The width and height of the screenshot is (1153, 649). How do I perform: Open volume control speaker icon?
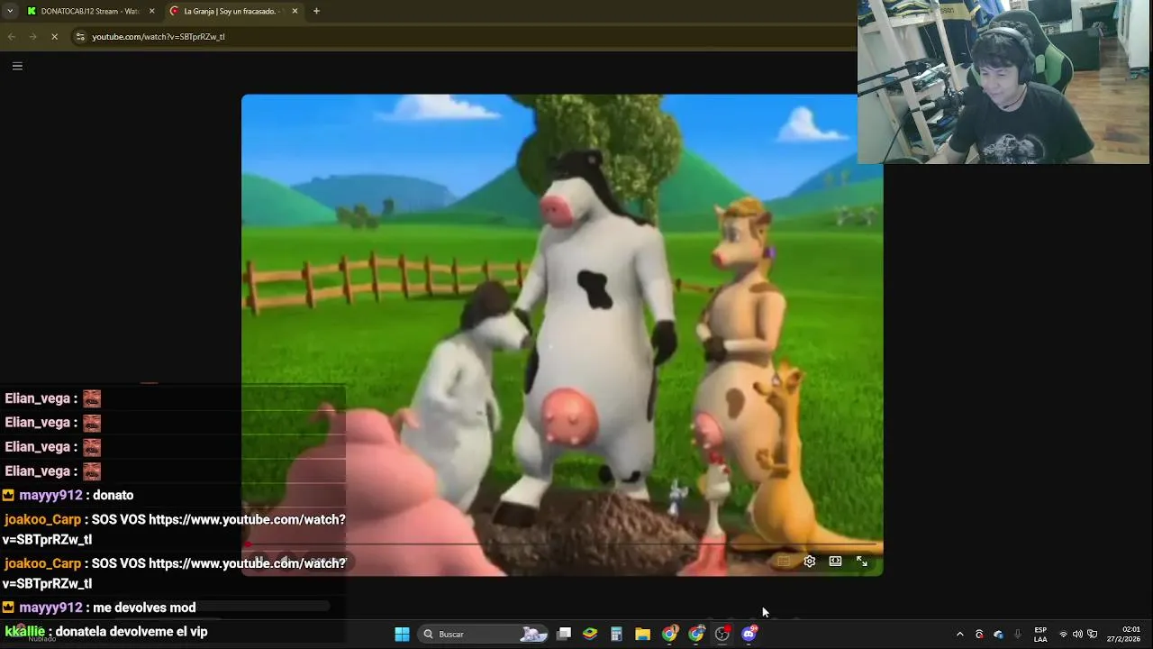pos(1077,635)
